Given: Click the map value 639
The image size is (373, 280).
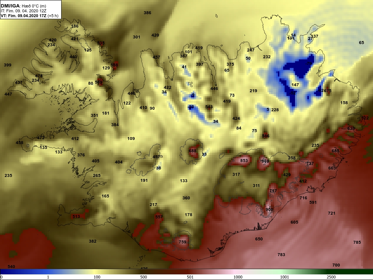Looking at the screenshot, I should (351, 128).
